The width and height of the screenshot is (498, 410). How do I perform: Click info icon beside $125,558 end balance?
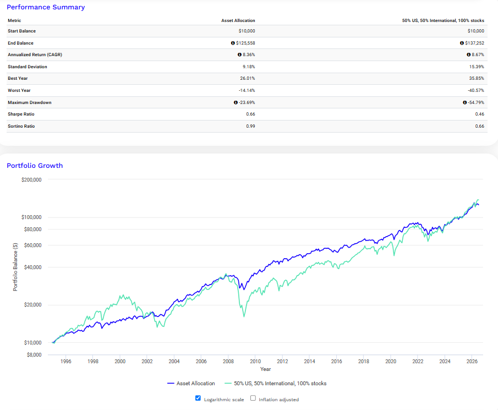[x=233, y=43]
